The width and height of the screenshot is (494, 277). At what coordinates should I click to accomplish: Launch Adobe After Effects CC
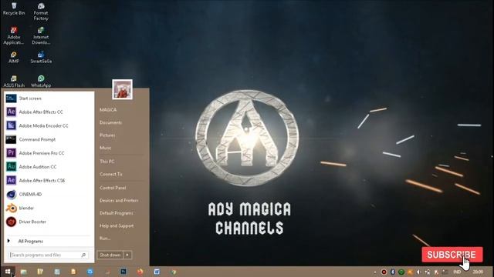(49, 112)
